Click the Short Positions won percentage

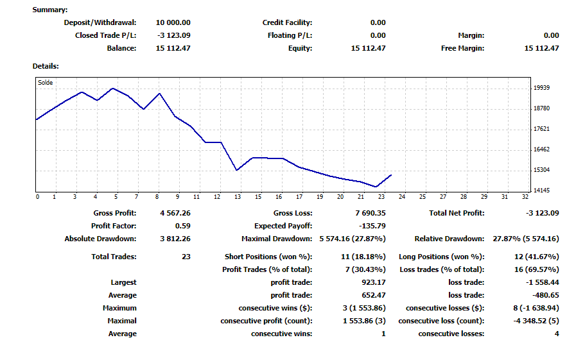[363, 257]
